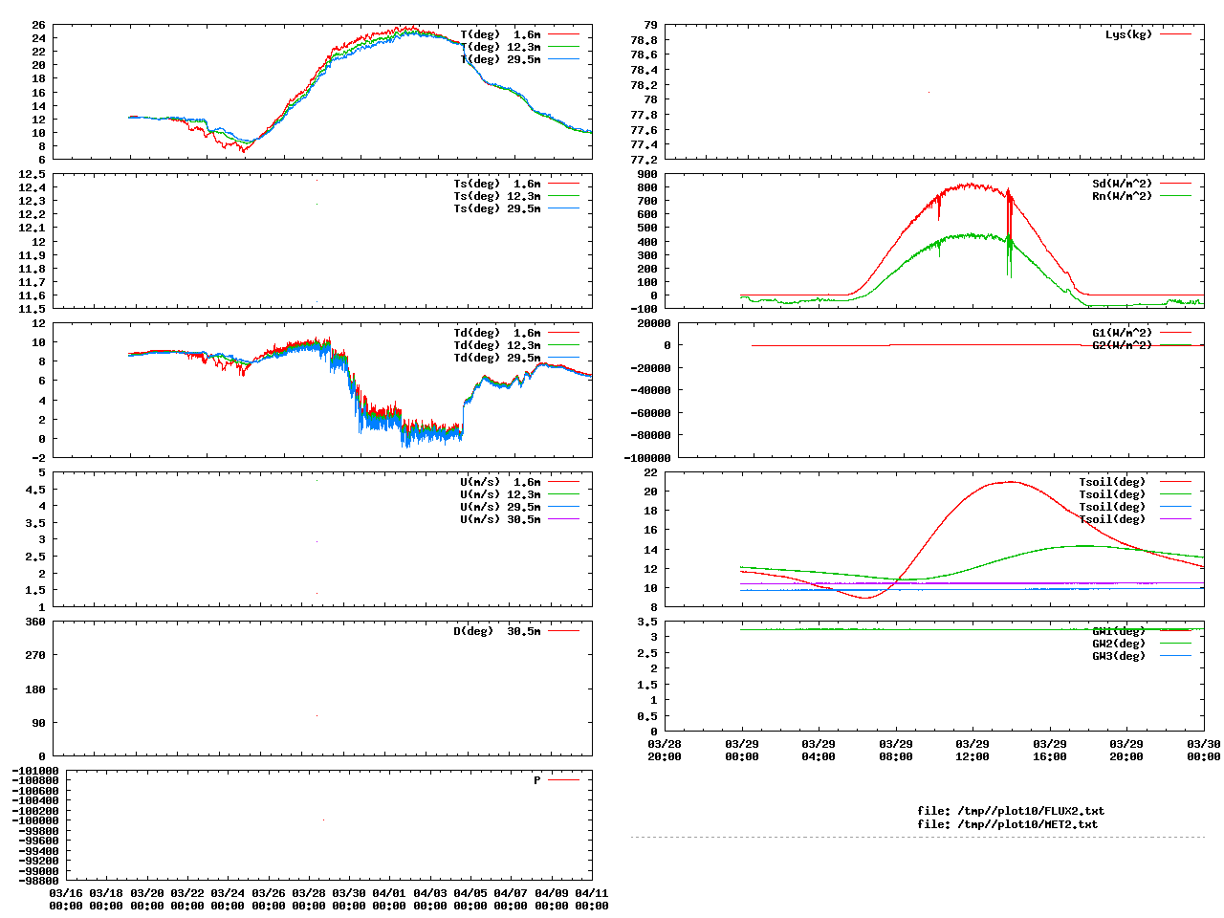Click the Tsoil(deg) legend entry with green line
The image size is (1224, 918).
pos(1112,494)
